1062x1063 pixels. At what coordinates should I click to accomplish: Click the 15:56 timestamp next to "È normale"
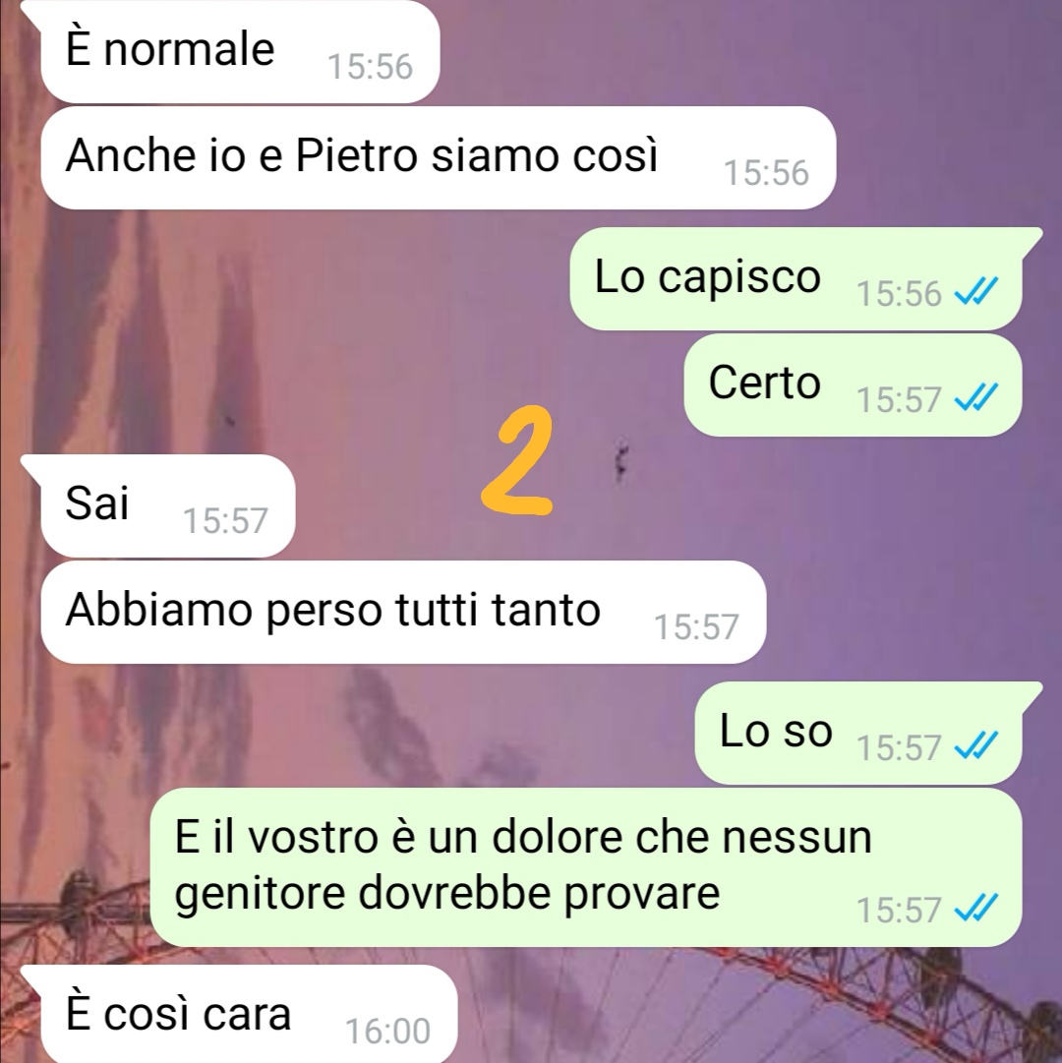[x=370, y=67]
